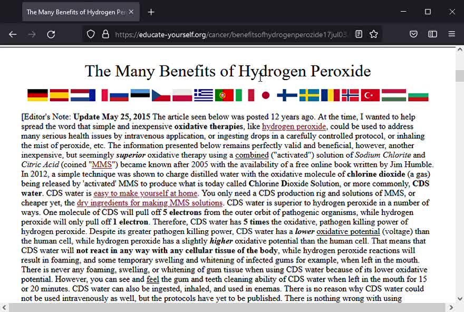Choose the French flag translation
The height and width of the screenshot is (312, 464).
pyautogui.click(x=99, y=95)
